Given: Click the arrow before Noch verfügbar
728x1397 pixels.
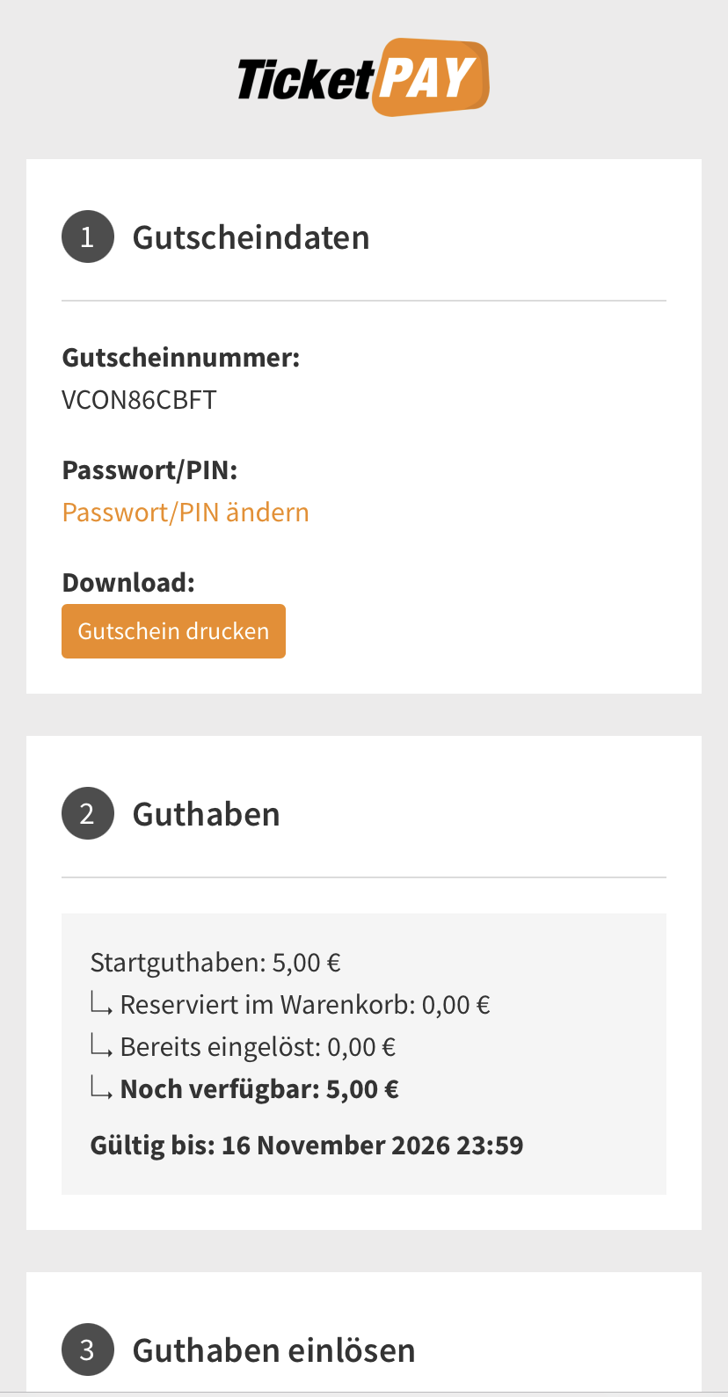Looking at the screenshot, I should 101,1089.
